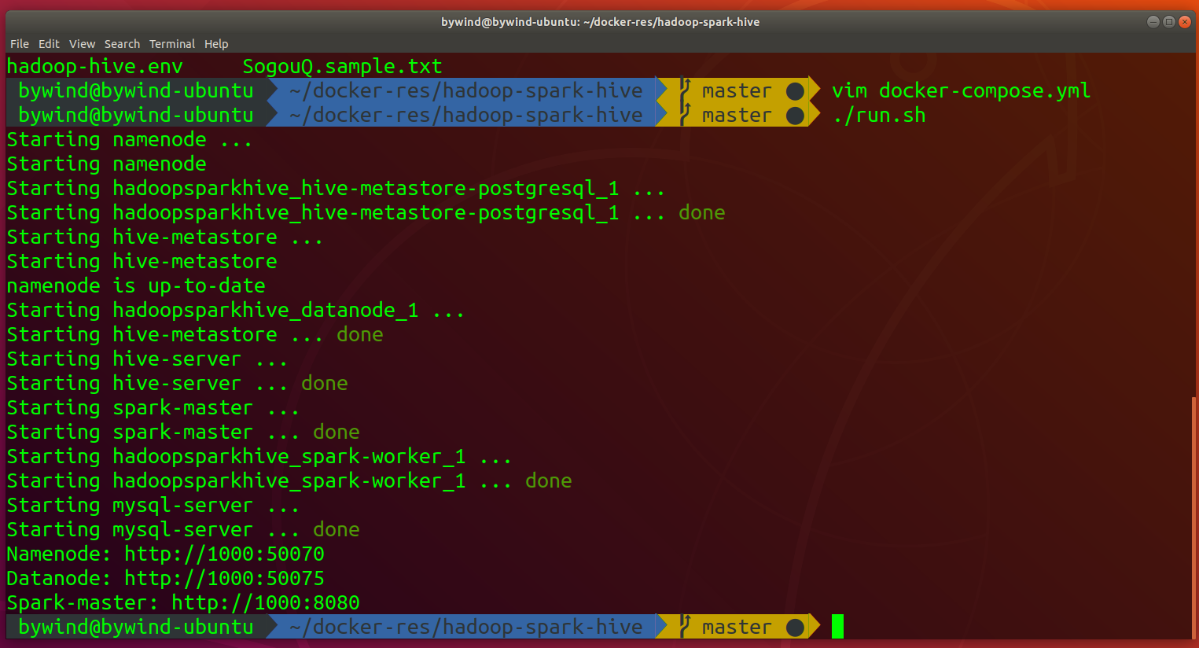Screen dimensions: 1199x648
Task: Click the git branch icon beside 'vim docker-compose.yml'
Action: (x=685, y=91)
